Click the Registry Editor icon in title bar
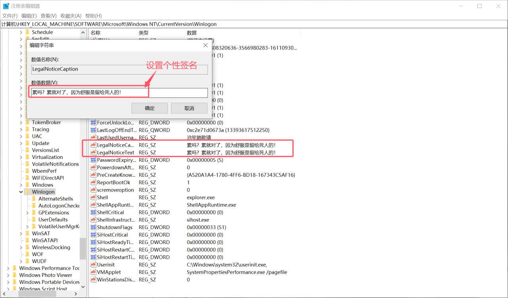Screen dimensions: 508x298 (6, 6)
